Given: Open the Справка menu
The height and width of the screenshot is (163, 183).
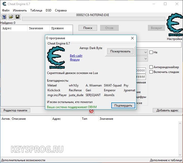Looking at the screenshot, I should click(61, 10).
